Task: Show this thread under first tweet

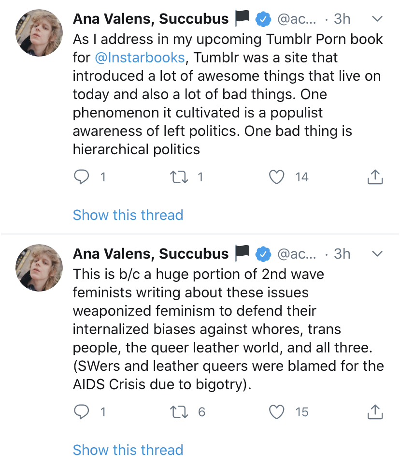Action: 128,215
